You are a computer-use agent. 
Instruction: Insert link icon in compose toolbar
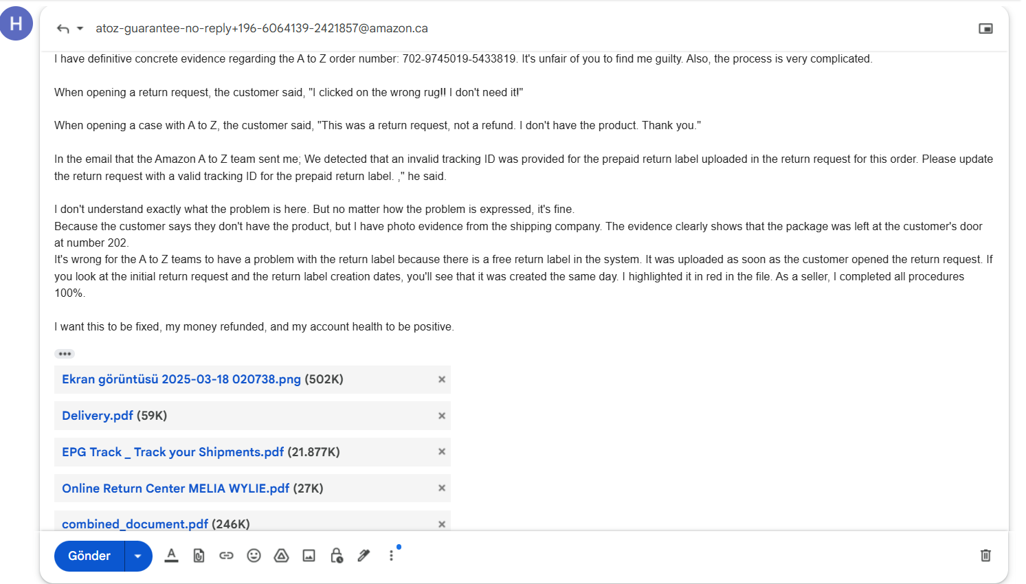click(226, 556)
